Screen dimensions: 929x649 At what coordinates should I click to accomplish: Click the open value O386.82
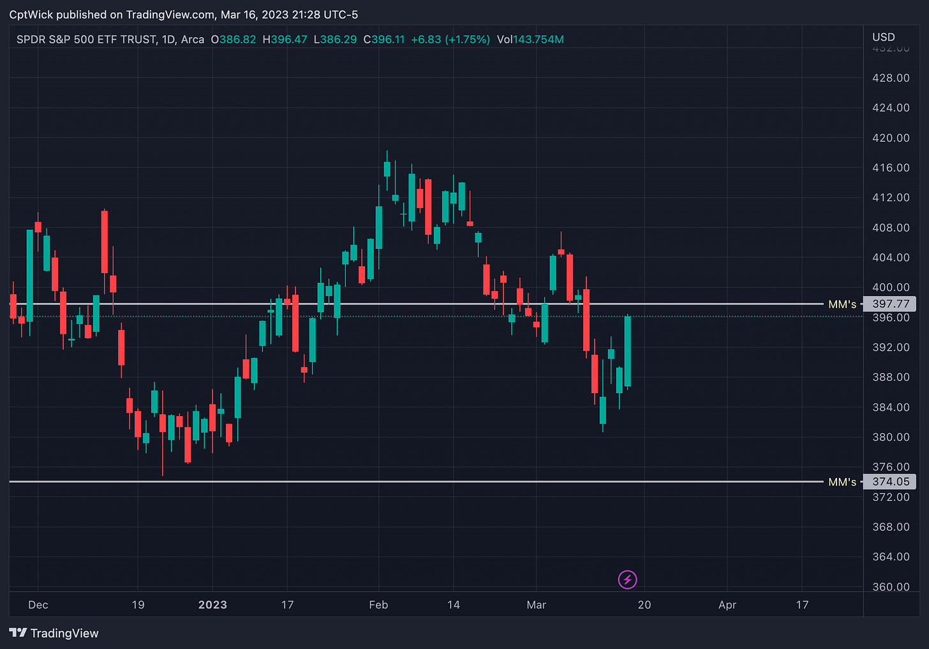point(234,40)
